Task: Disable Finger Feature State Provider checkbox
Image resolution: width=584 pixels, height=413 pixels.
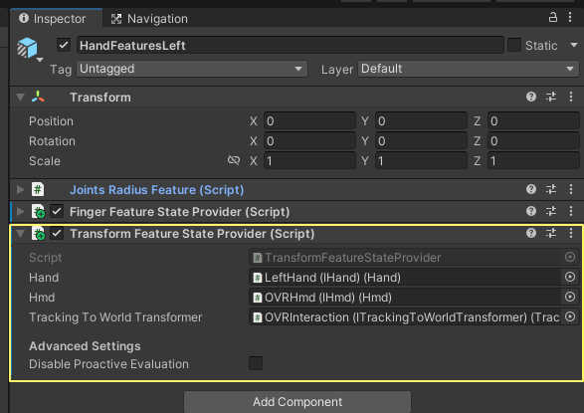Action: [x=57, y=212]
